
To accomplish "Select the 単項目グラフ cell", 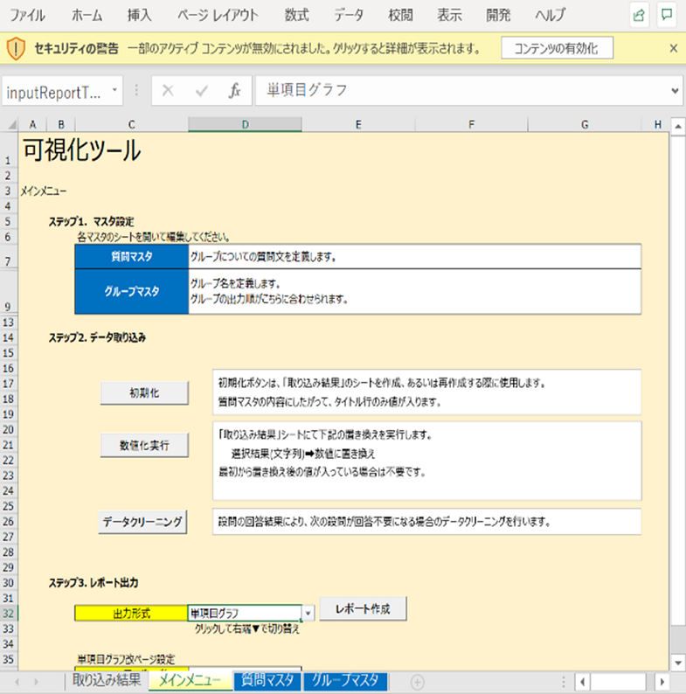I will point(245,613).
